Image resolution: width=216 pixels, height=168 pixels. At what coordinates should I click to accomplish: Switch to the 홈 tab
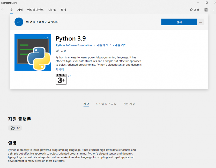pos(11,10)
